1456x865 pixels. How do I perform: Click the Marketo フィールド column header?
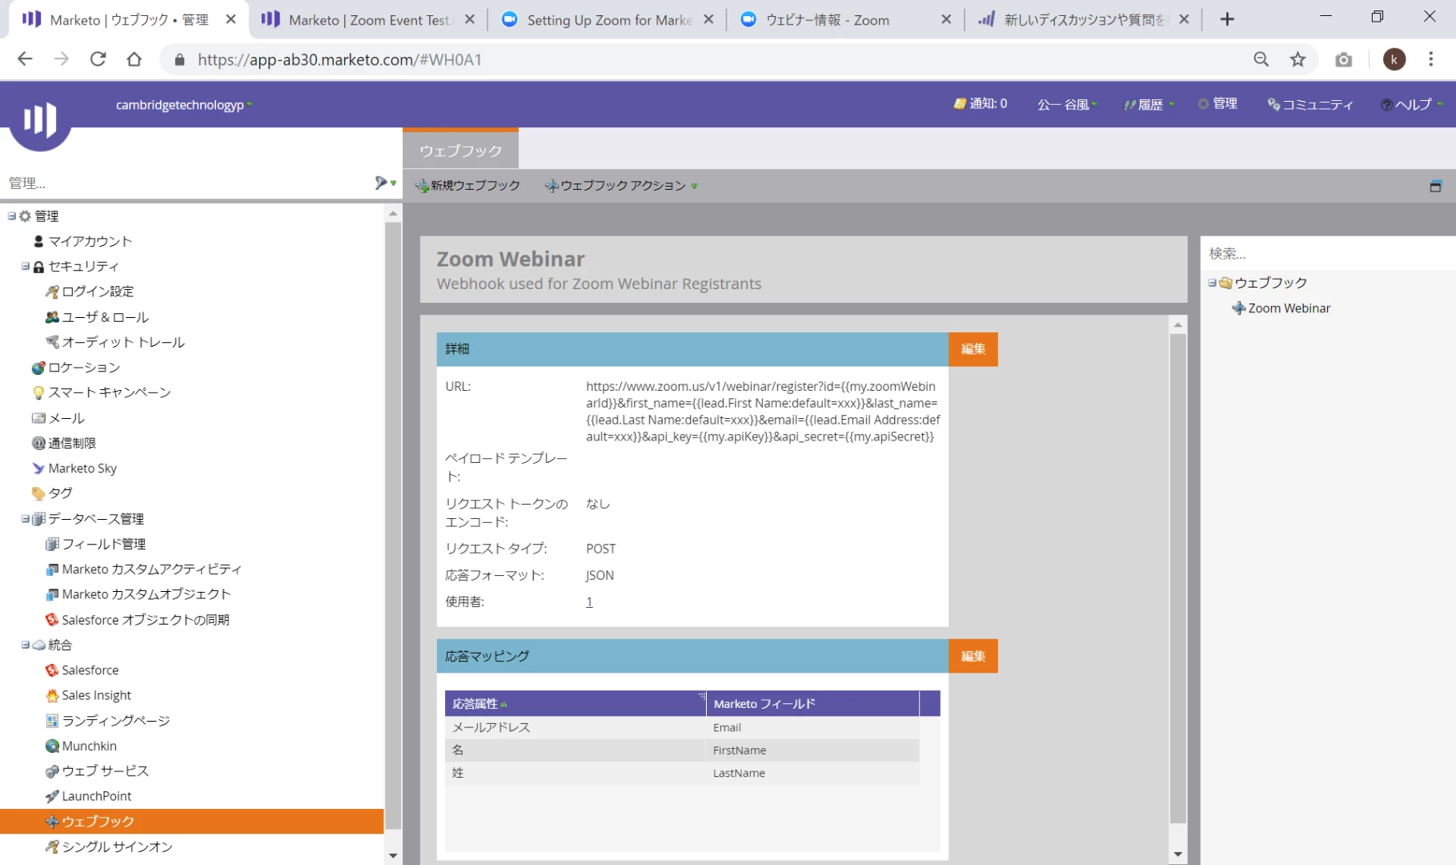812,704
